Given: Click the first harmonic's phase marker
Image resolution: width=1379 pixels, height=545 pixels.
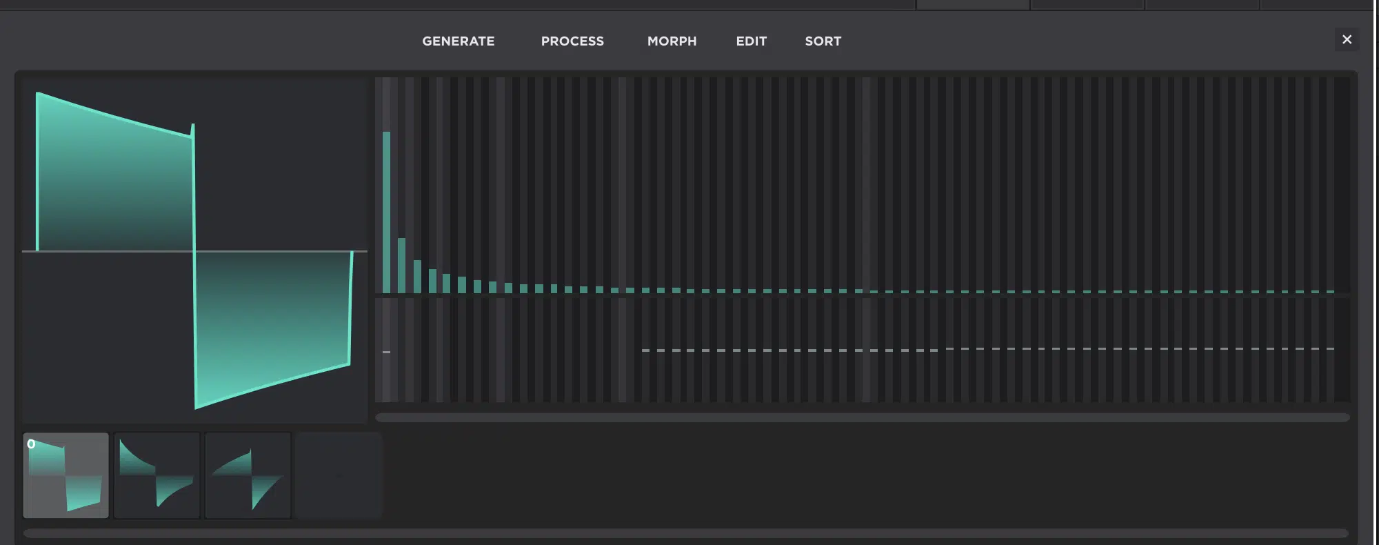Looking at the screenshot, I should click(387, 352).
